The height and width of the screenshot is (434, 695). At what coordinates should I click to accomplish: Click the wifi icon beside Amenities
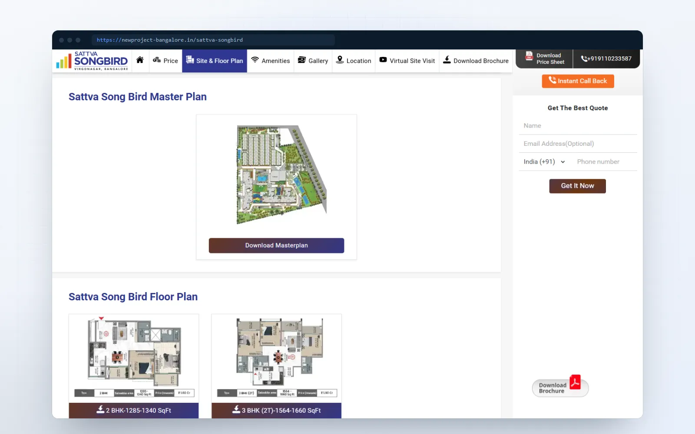255,60
